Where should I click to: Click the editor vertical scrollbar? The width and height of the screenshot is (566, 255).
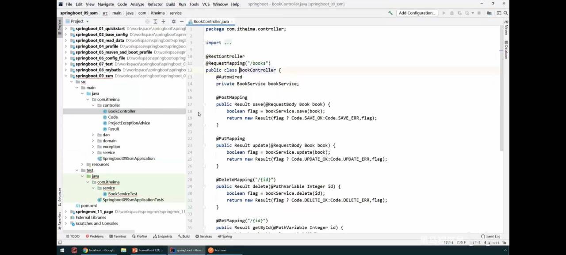(501, 89)
